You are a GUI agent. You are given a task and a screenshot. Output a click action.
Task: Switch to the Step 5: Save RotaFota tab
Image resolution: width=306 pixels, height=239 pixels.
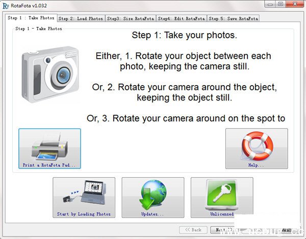pyautogui.click(x=233, y=18)
